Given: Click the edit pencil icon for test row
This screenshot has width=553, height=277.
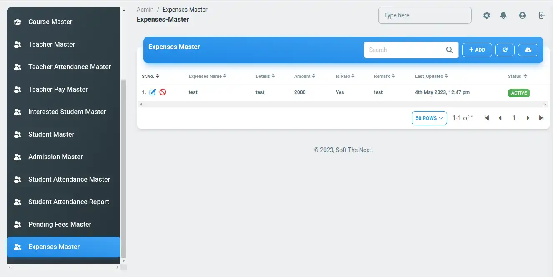Looking at the screenshot, I should pos(153,92).
